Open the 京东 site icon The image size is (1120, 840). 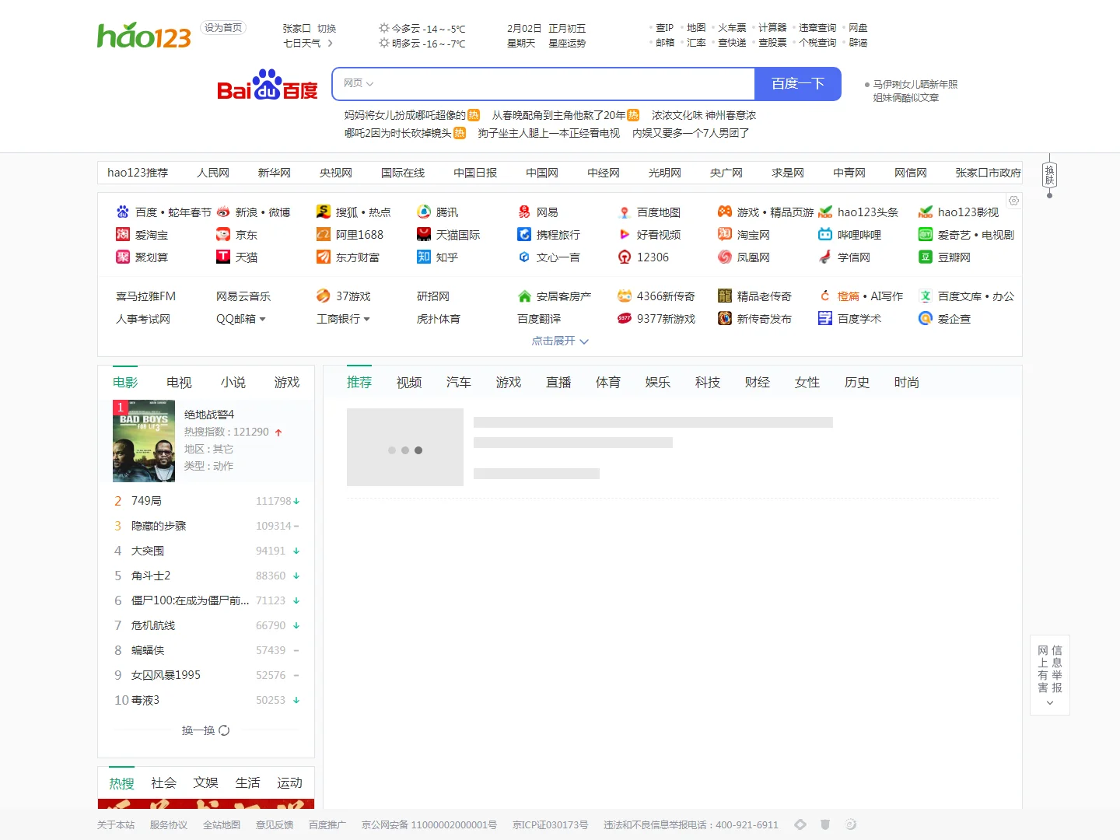pyautogui.click(x=223, y=234)
